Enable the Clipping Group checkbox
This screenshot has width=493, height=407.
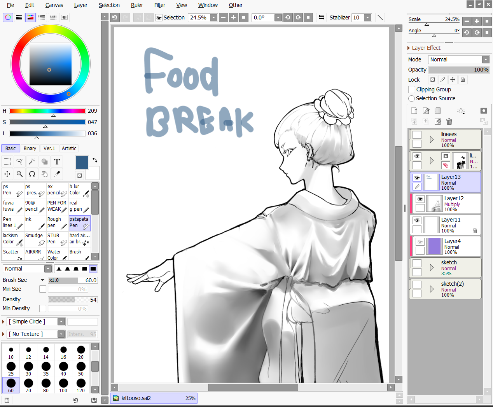(412, 89)
